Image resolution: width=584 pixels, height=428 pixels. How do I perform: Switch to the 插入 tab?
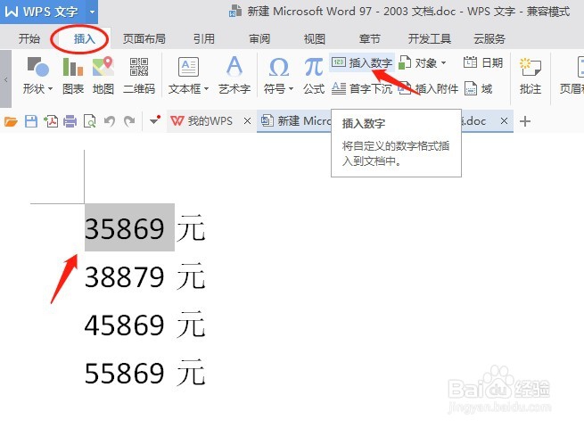(84, 38)
